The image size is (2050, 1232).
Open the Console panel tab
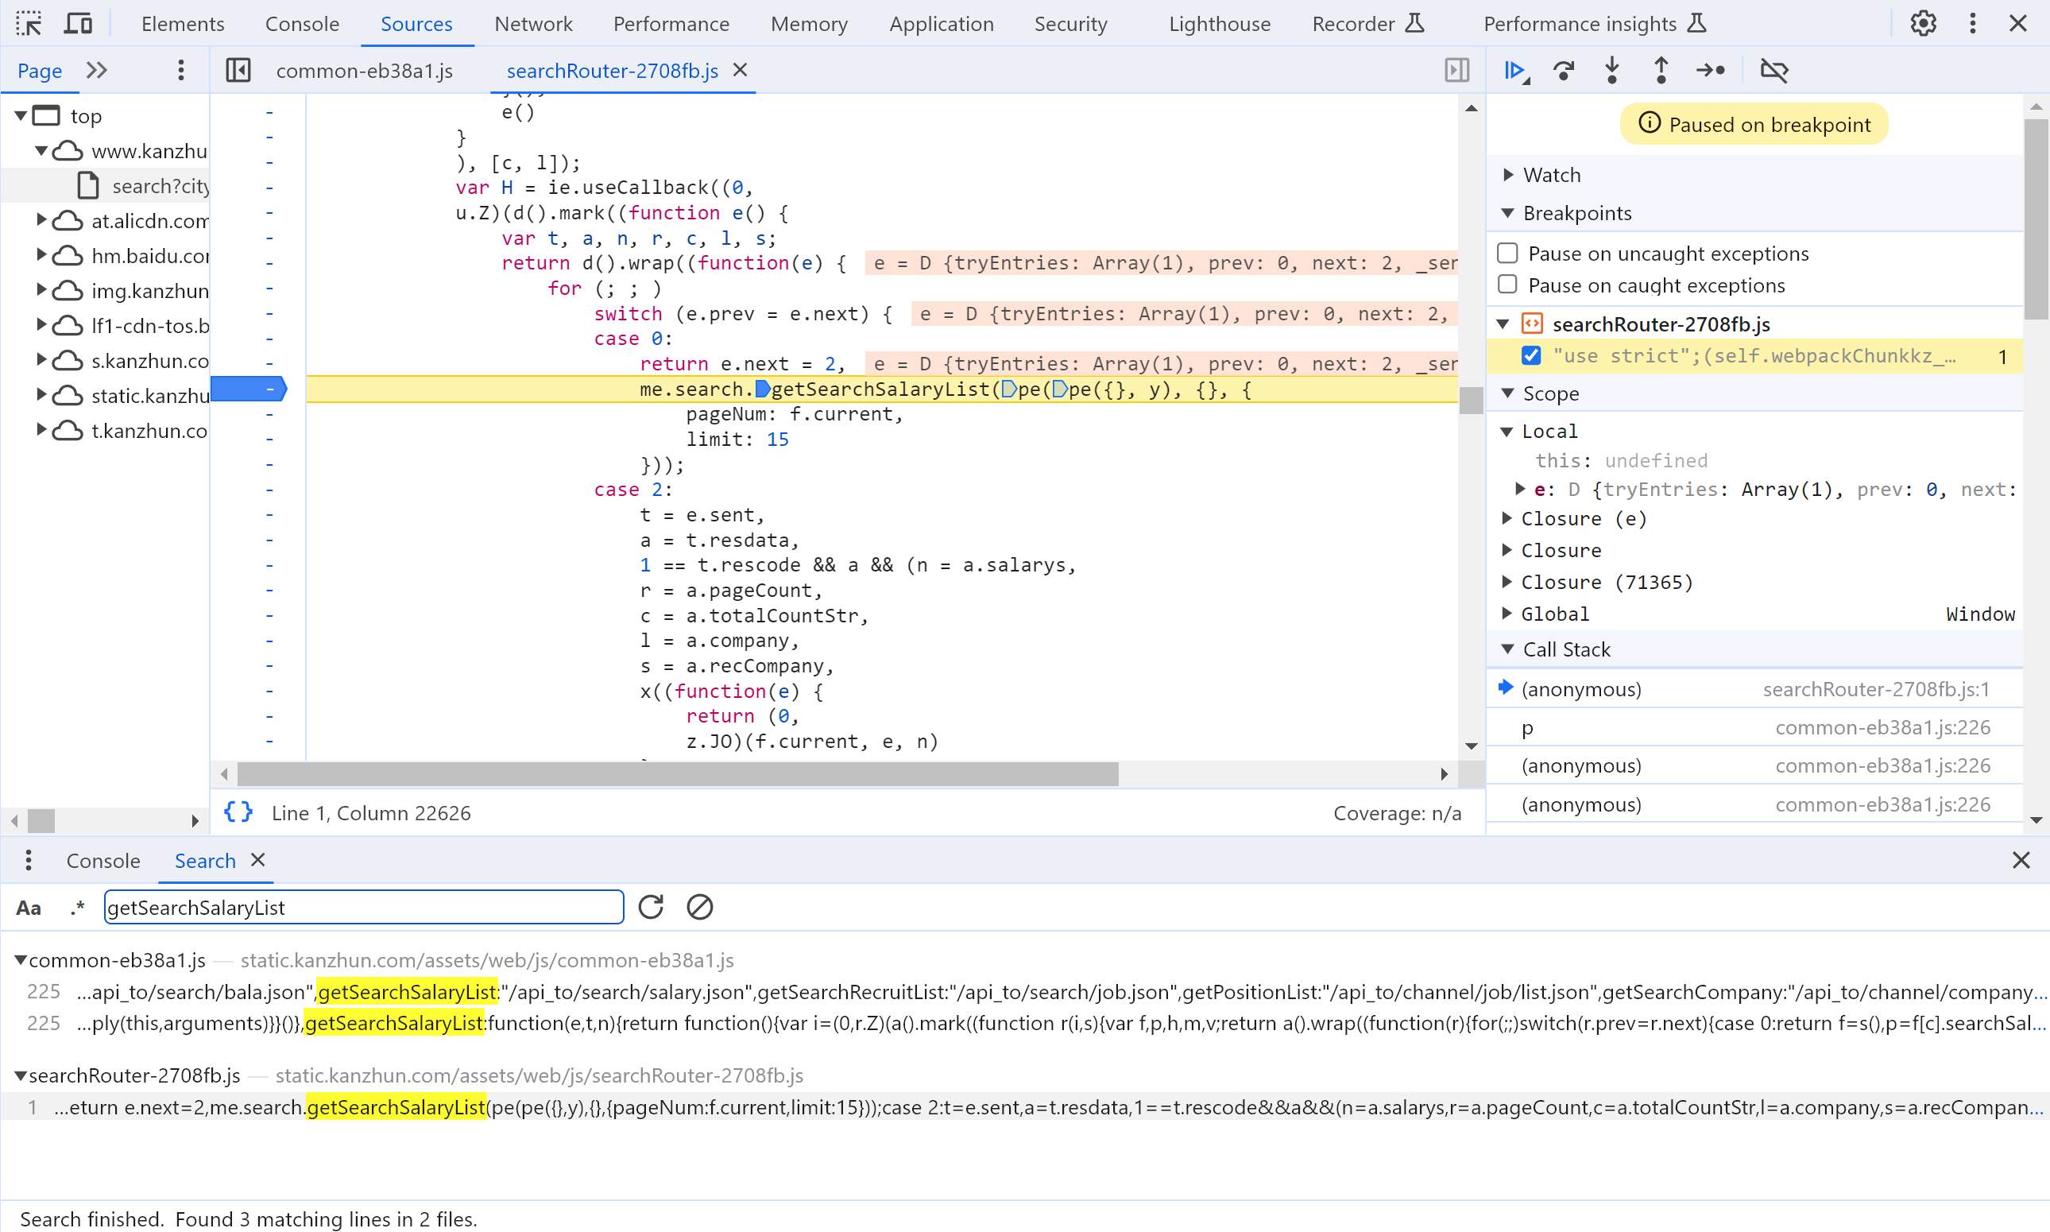coord(302,23)
